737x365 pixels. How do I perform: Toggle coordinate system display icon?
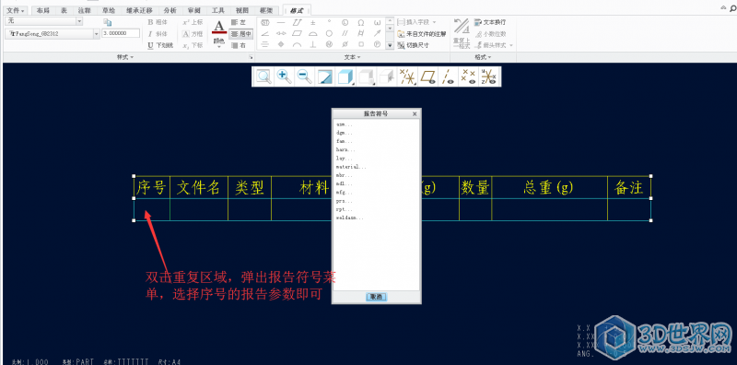(489, 77)
